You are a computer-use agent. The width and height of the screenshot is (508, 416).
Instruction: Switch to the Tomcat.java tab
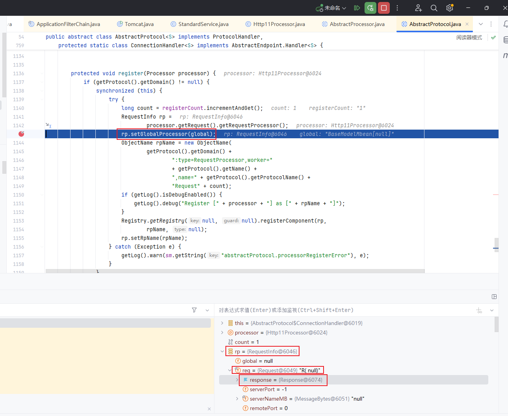(x=139, y=24)
